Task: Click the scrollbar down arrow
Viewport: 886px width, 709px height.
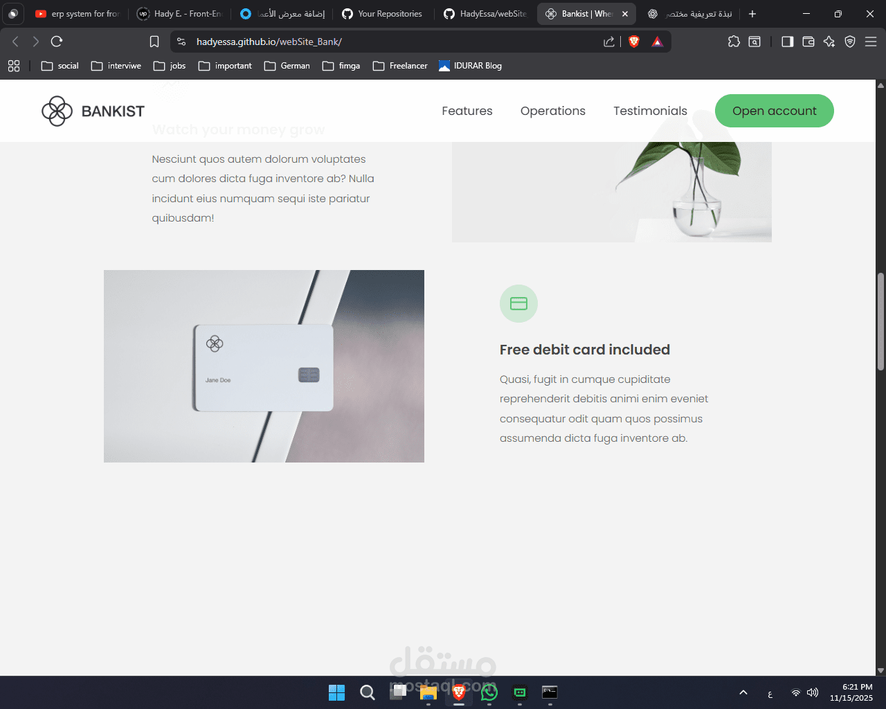Action: [880, 670]
